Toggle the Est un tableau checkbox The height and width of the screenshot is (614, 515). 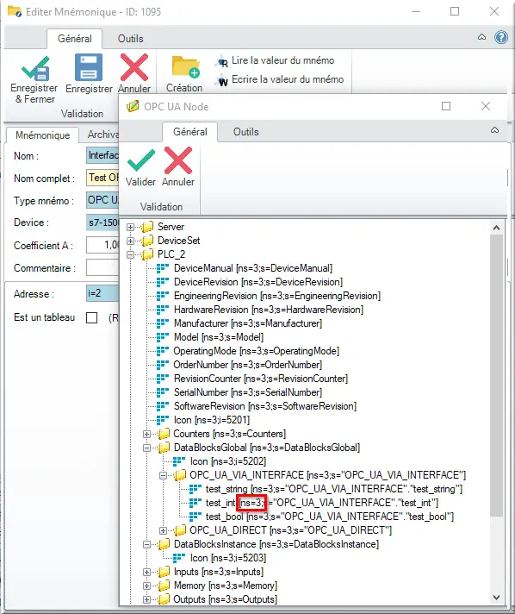click(91, 317)
